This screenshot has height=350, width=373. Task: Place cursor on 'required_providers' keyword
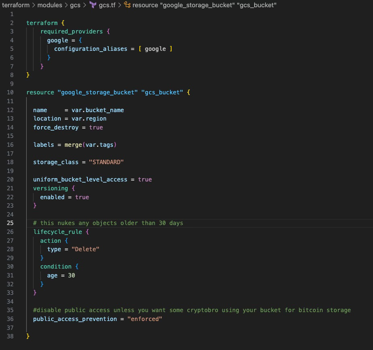tap(72, 32)
